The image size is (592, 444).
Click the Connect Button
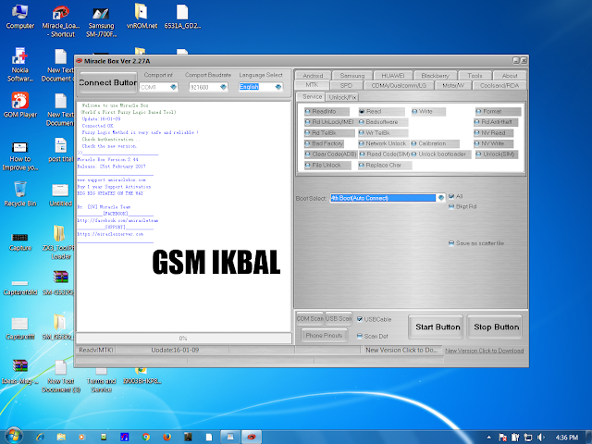coord(108,82)
